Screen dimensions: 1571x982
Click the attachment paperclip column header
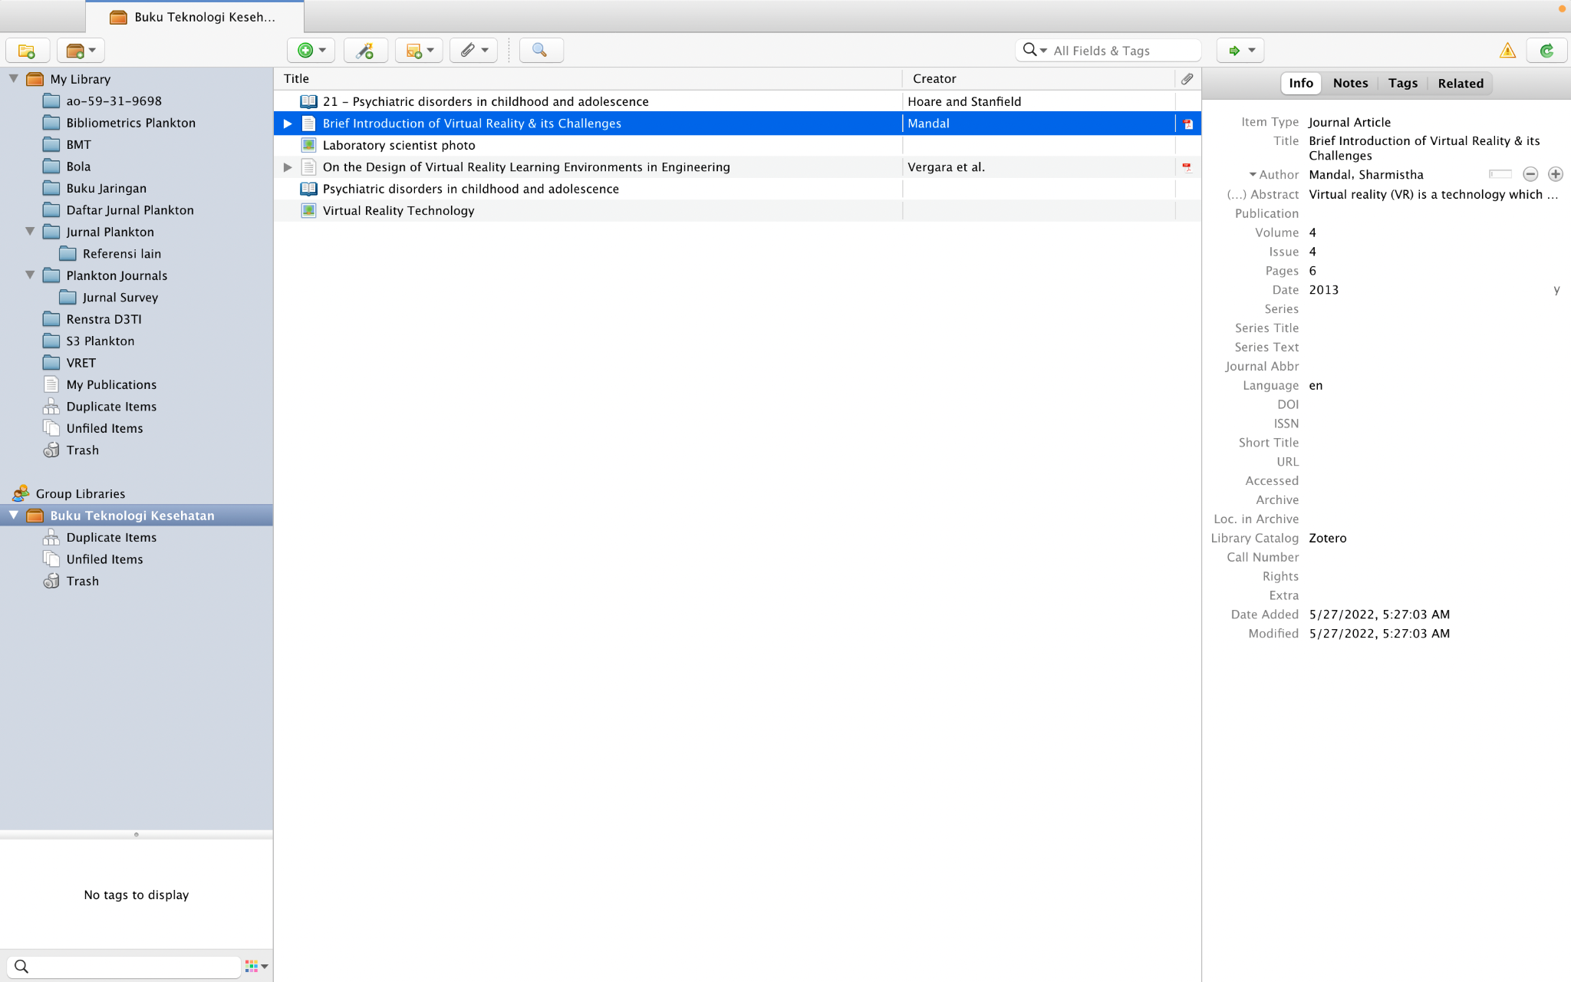(1187, 79)
